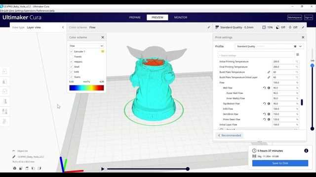Switch to the PREPARE tab
Viewport: 316px width, 177px height.
(x=135, y=18)
